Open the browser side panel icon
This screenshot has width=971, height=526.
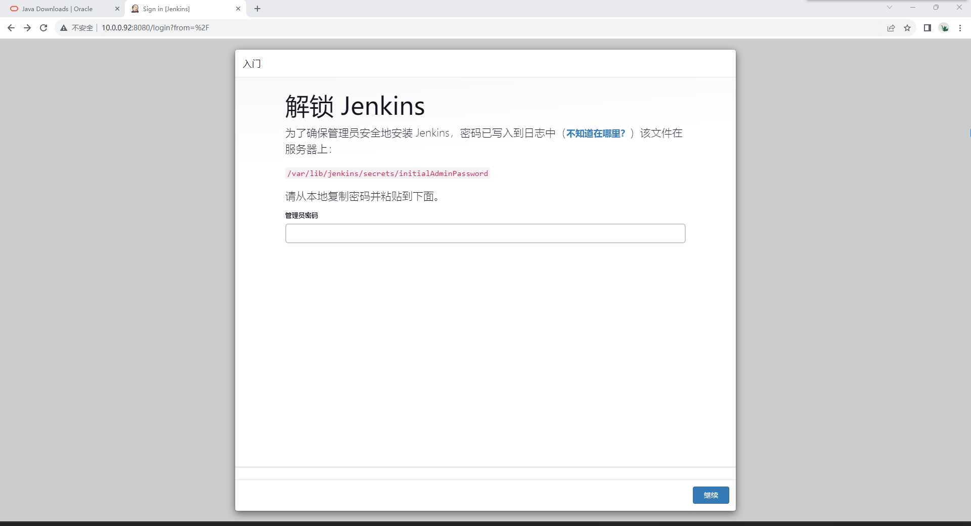click(928, 28)
